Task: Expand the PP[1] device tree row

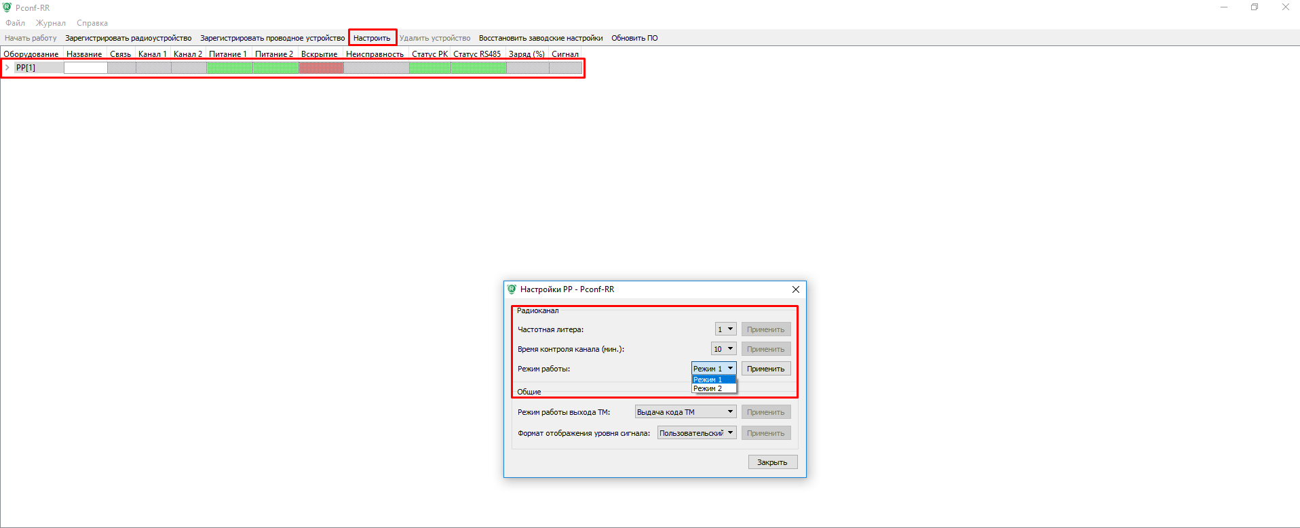Action: click(x=7, y=68)
